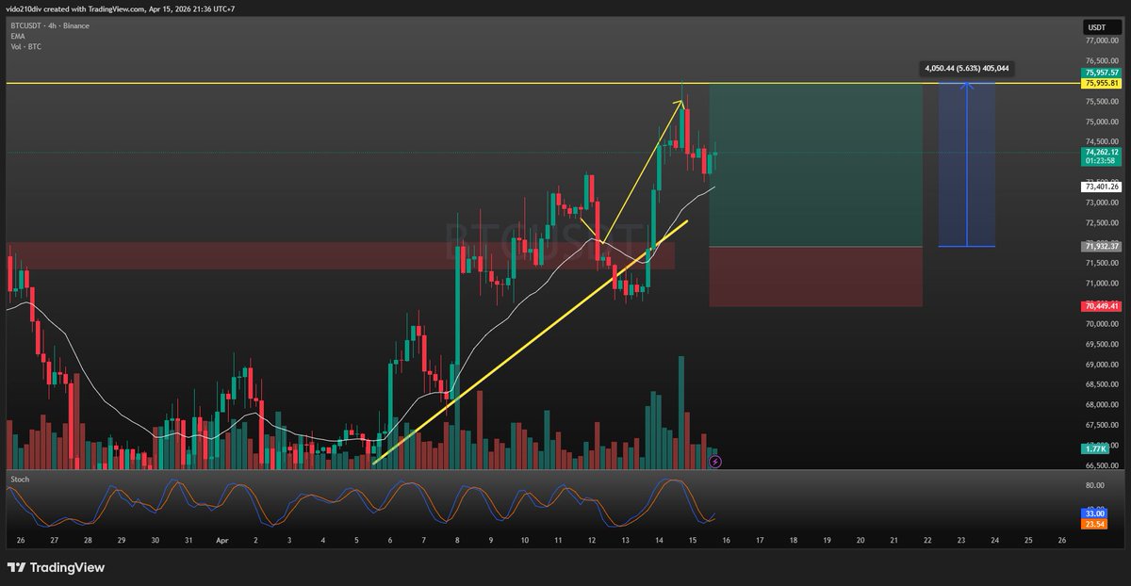Viewport: 1131px width, 586px height.
Task: Click the 75,957.57 green price tag
Action: point(1102,73)
